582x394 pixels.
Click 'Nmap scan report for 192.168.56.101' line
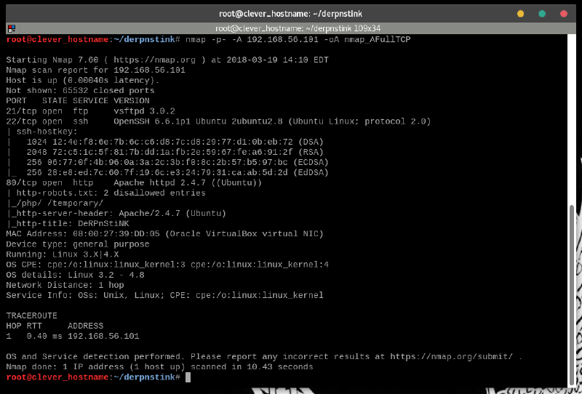tap(96, 70)
